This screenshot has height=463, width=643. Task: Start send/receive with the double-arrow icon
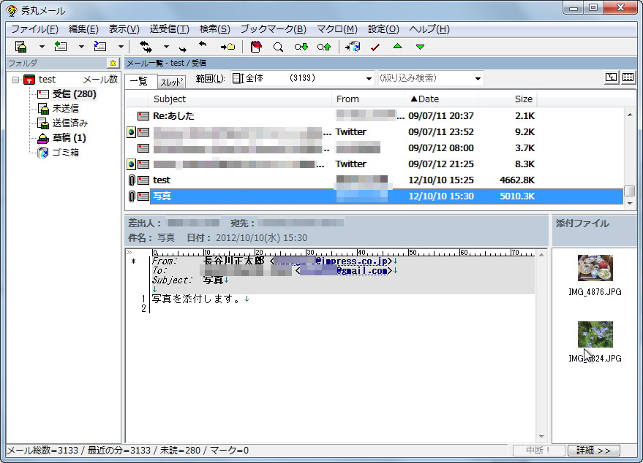[x=145, y=45]
